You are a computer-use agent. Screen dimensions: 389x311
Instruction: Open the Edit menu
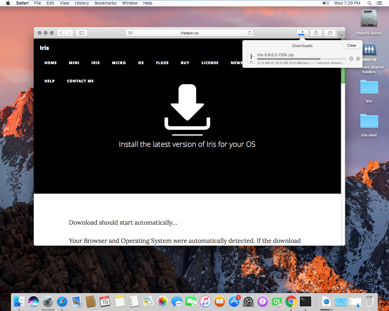[x=50, y=3]
